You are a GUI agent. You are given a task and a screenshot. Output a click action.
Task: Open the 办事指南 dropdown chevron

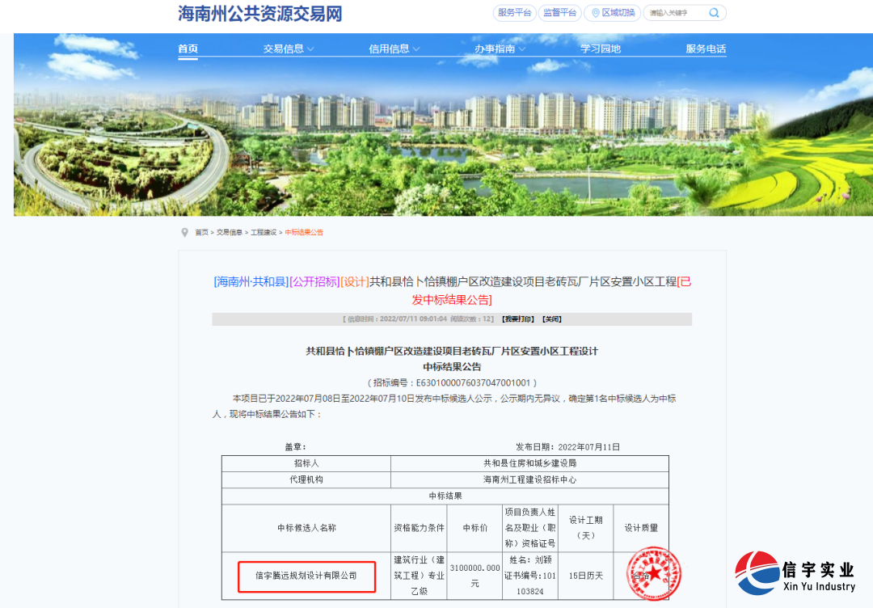[524, 49]
